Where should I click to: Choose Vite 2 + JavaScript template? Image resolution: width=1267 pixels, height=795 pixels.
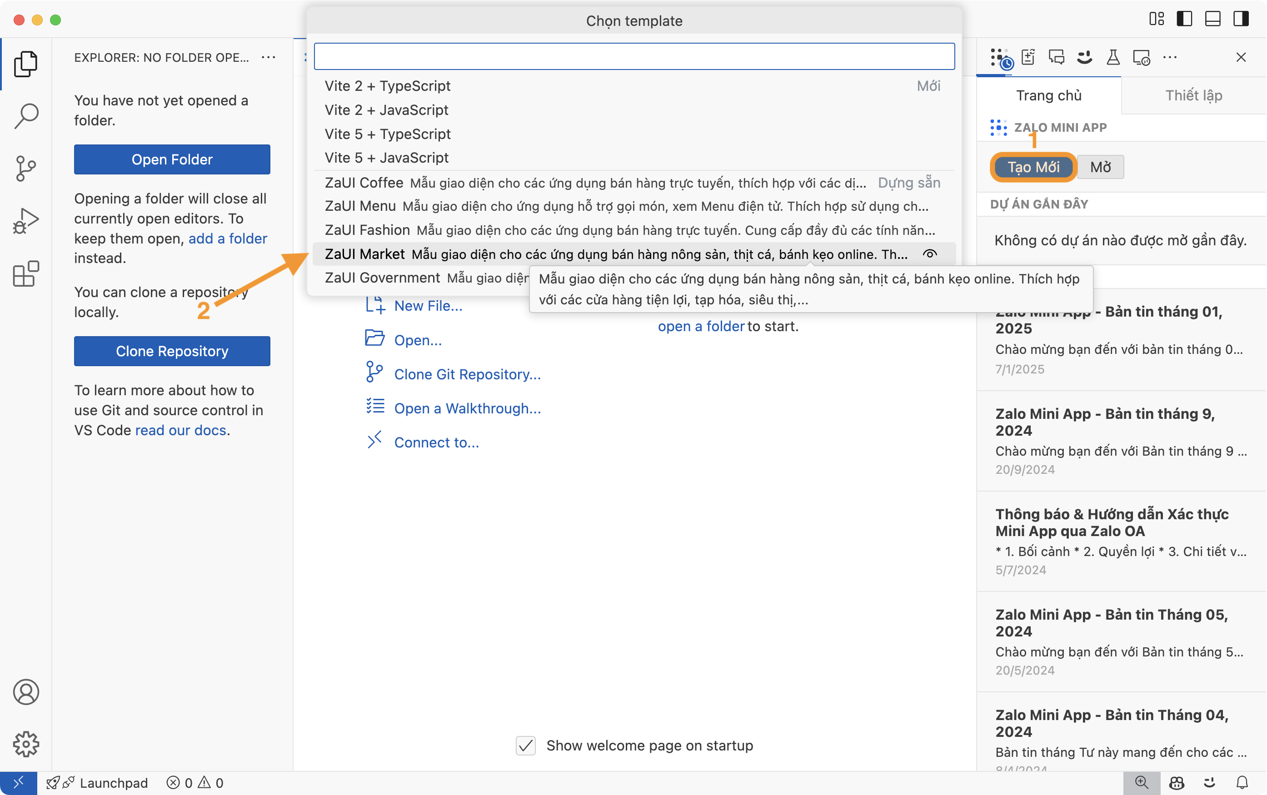[634, 110]
